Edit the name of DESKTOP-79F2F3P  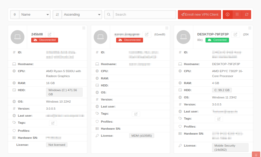point(235,34)
